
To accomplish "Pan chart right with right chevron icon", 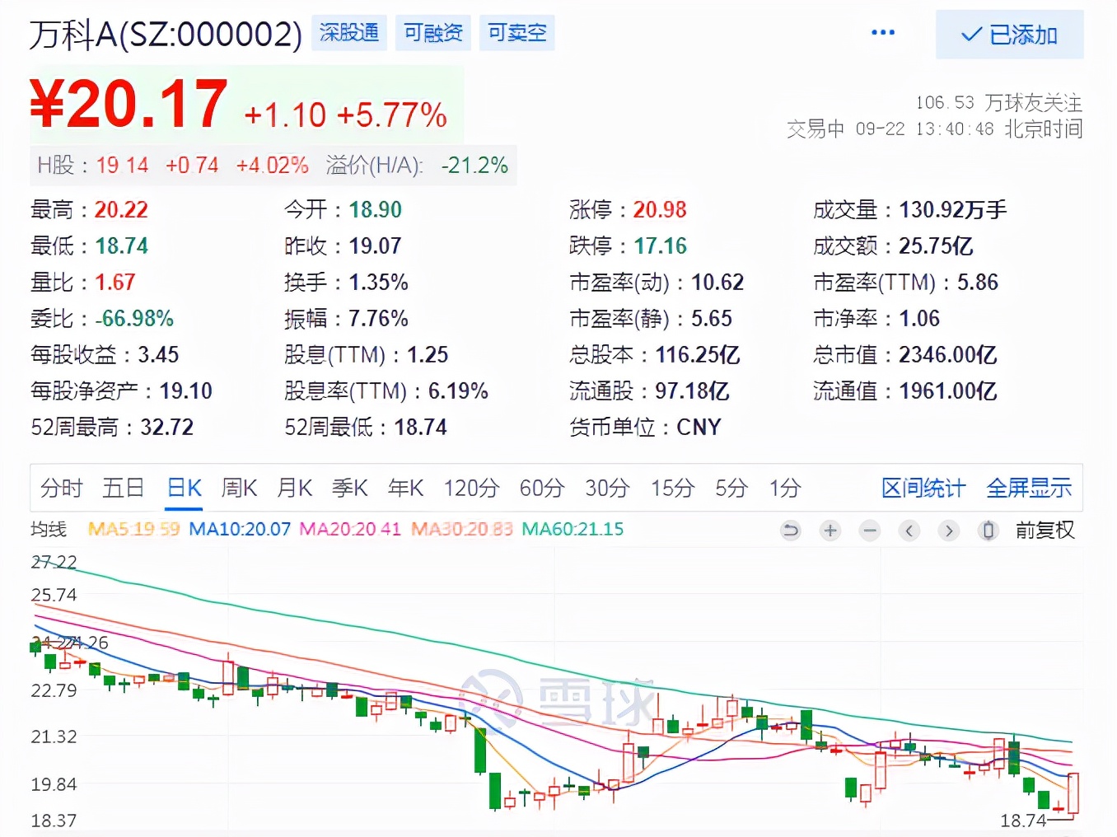I will [948, 531].
